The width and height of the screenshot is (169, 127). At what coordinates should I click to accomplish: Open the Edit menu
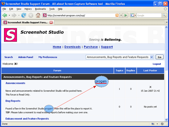[11, 9]
